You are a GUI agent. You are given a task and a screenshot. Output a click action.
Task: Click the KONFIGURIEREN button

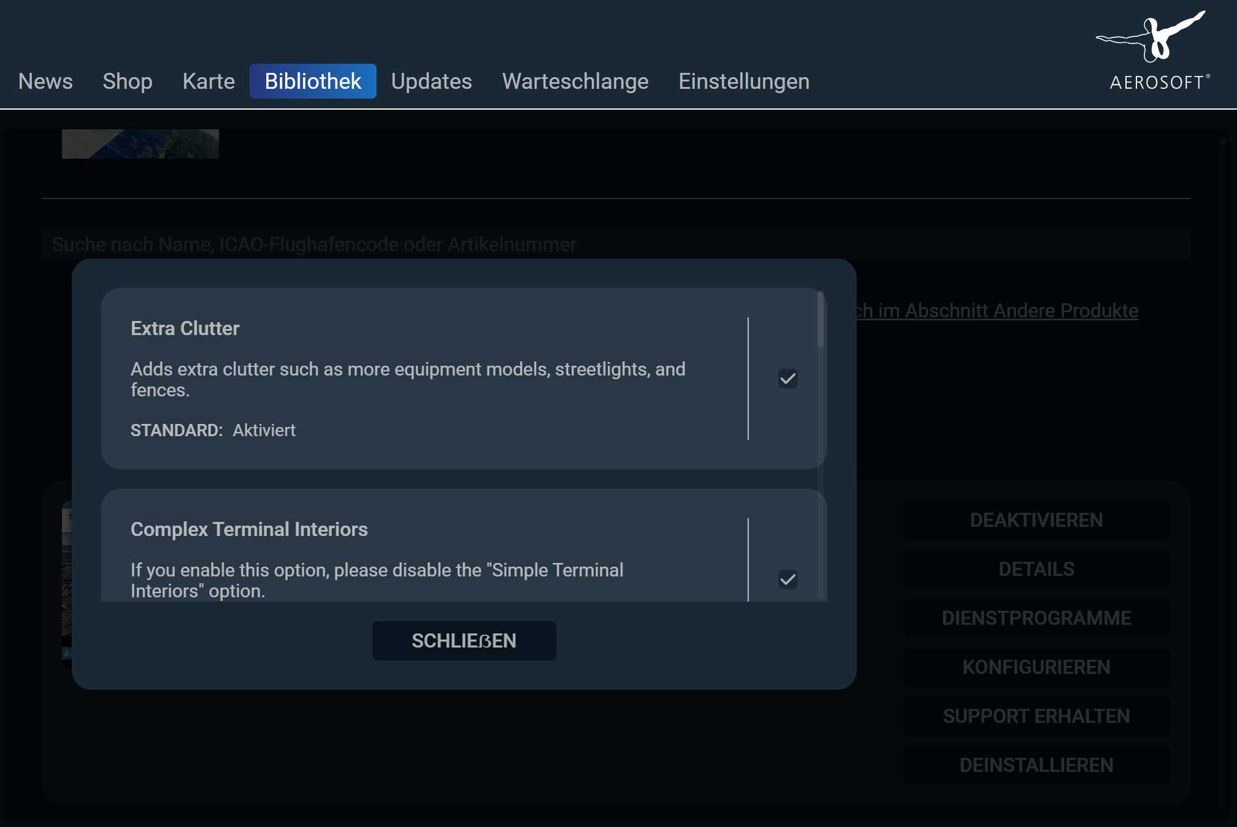coord(1036,667)
